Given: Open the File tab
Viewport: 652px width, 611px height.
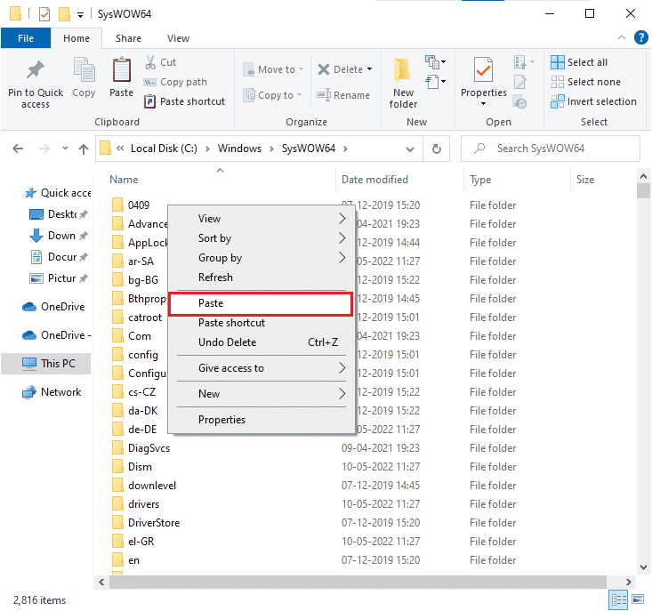Looking at the screenshot, I should pyautogui.click(x=26, y=38).
